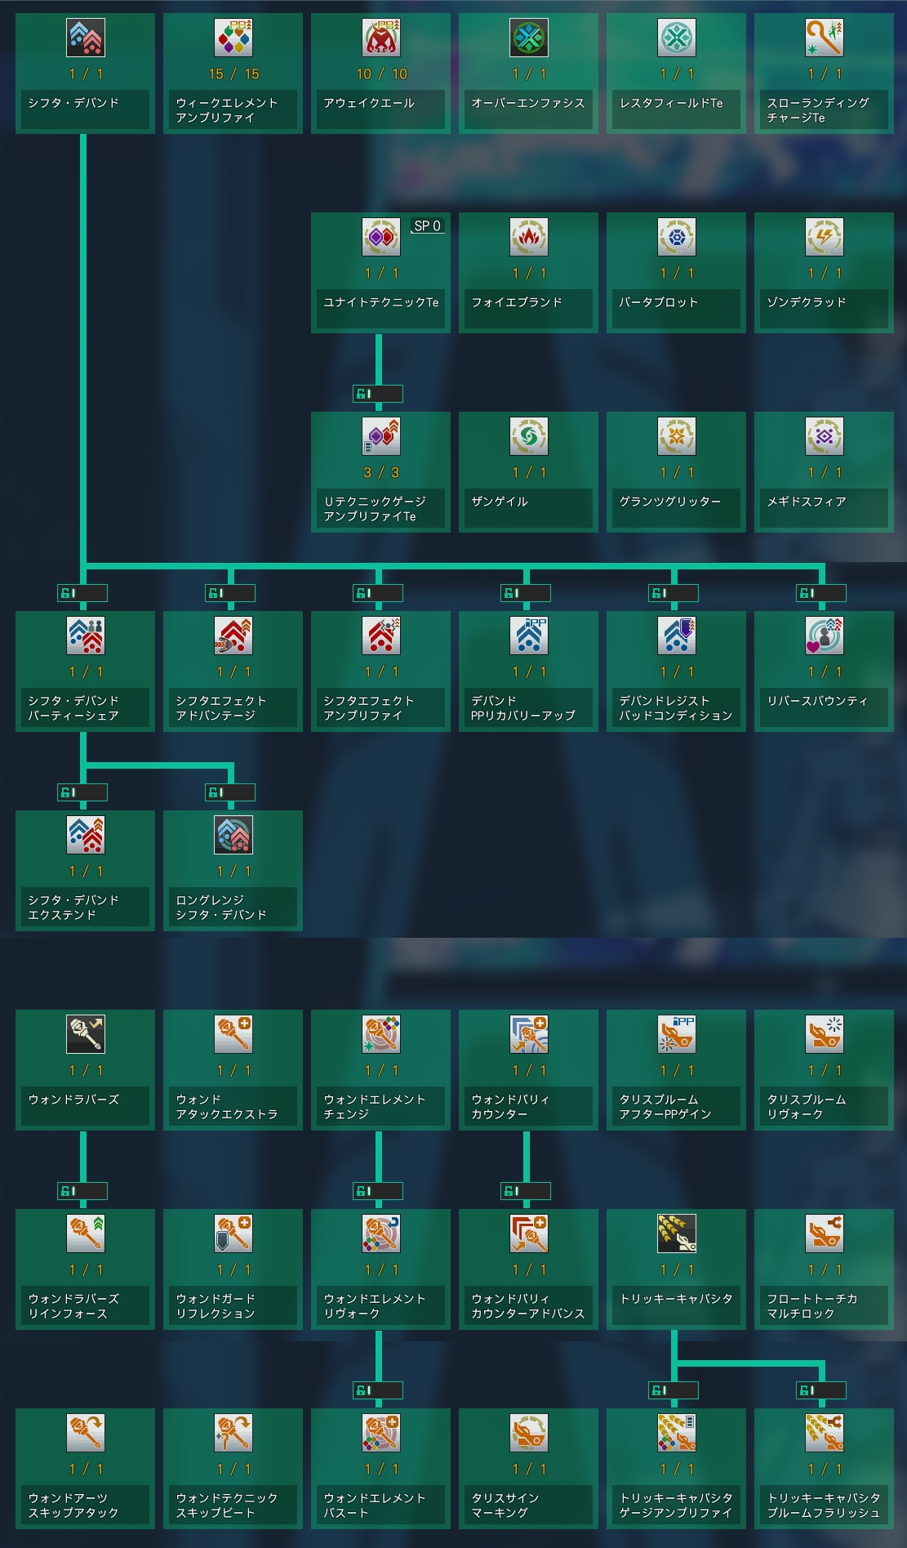Select the メギドスフィア dark icon
Image resolution: width=907 pixels, height=1548 pixels.
point(825,436)
